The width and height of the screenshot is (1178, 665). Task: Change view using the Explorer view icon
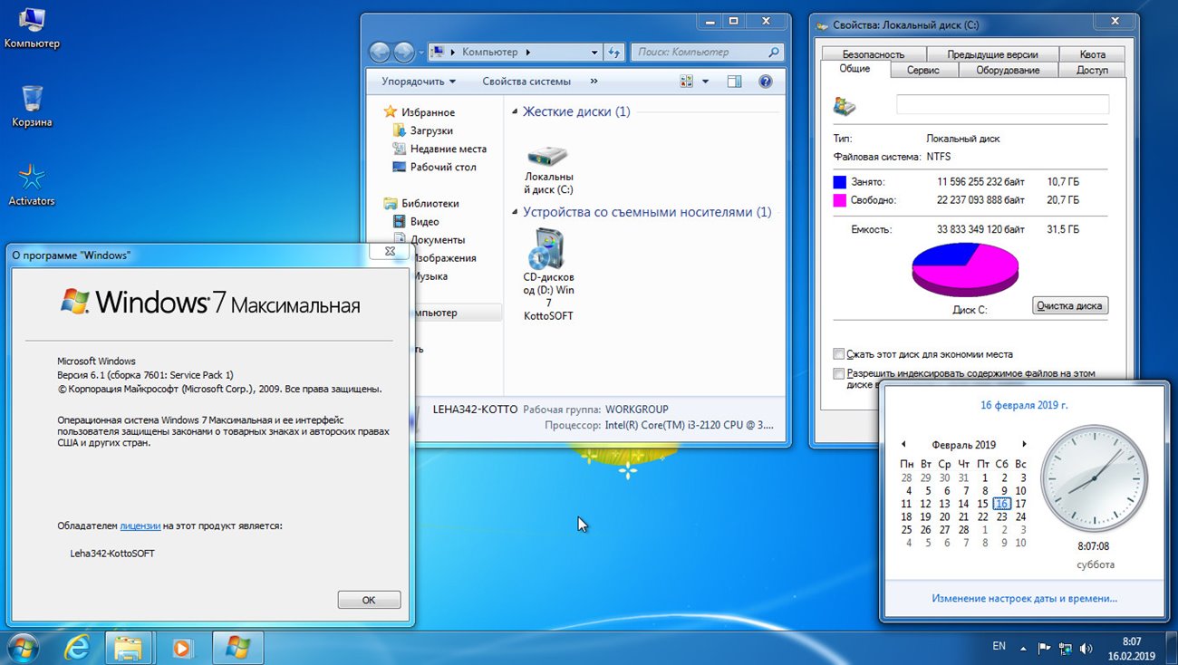point(687,81)
